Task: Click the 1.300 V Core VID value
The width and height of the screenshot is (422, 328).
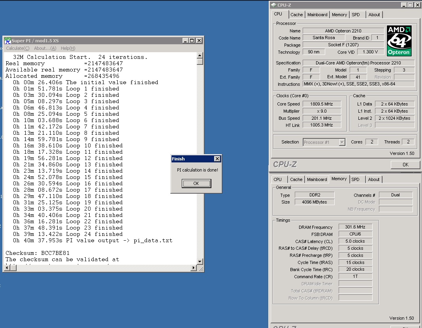Action: pyautogui.click(x=370, y=52)
